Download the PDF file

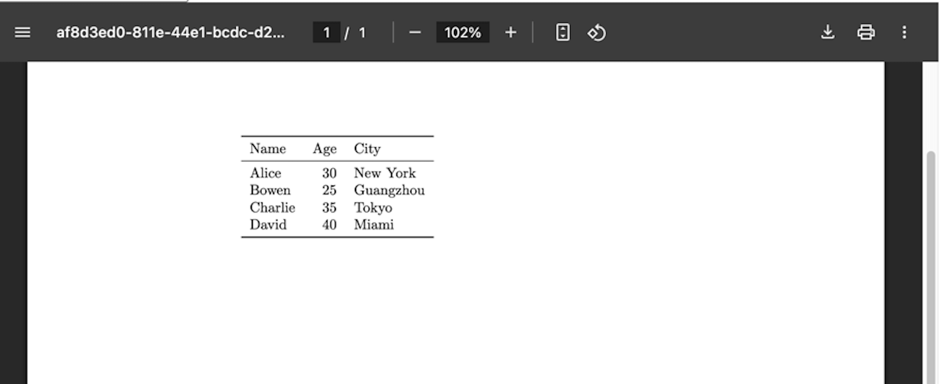[x=828, y=33]
